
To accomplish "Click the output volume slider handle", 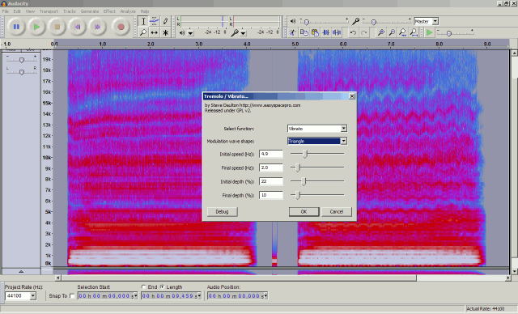I will coord(306,22).
